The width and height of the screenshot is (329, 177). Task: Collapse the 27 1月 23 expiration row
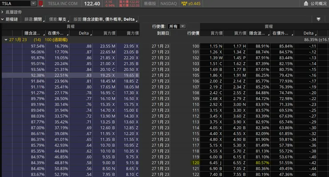pyautogui.click(x=6, y=39)
